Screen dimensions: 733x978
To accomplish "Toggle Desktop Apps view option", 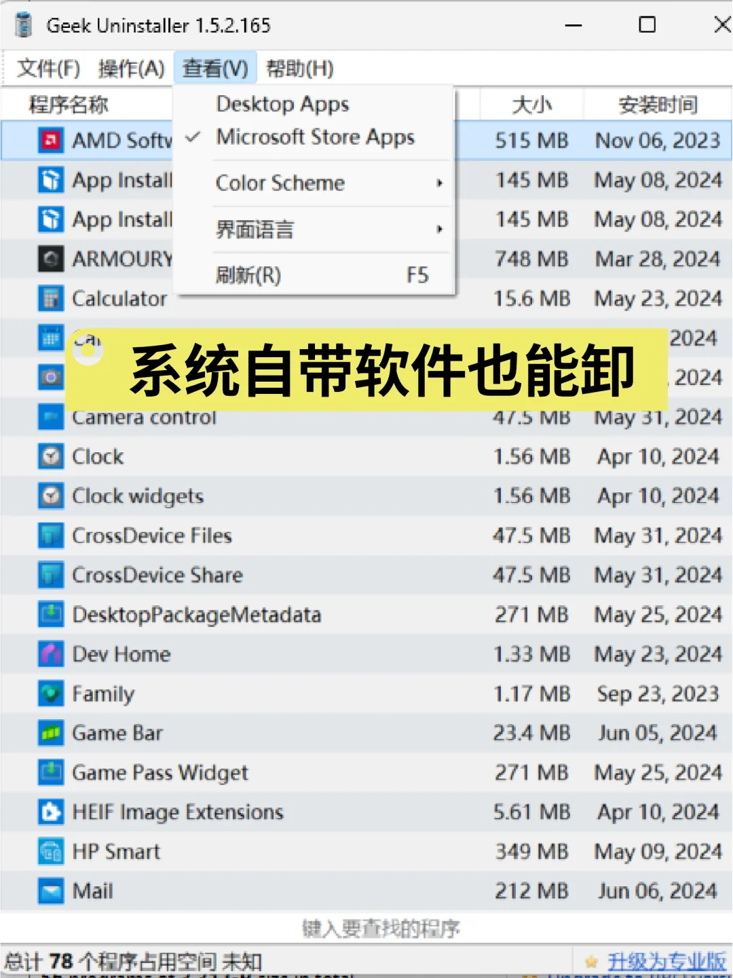I will [x=282, y=103].
